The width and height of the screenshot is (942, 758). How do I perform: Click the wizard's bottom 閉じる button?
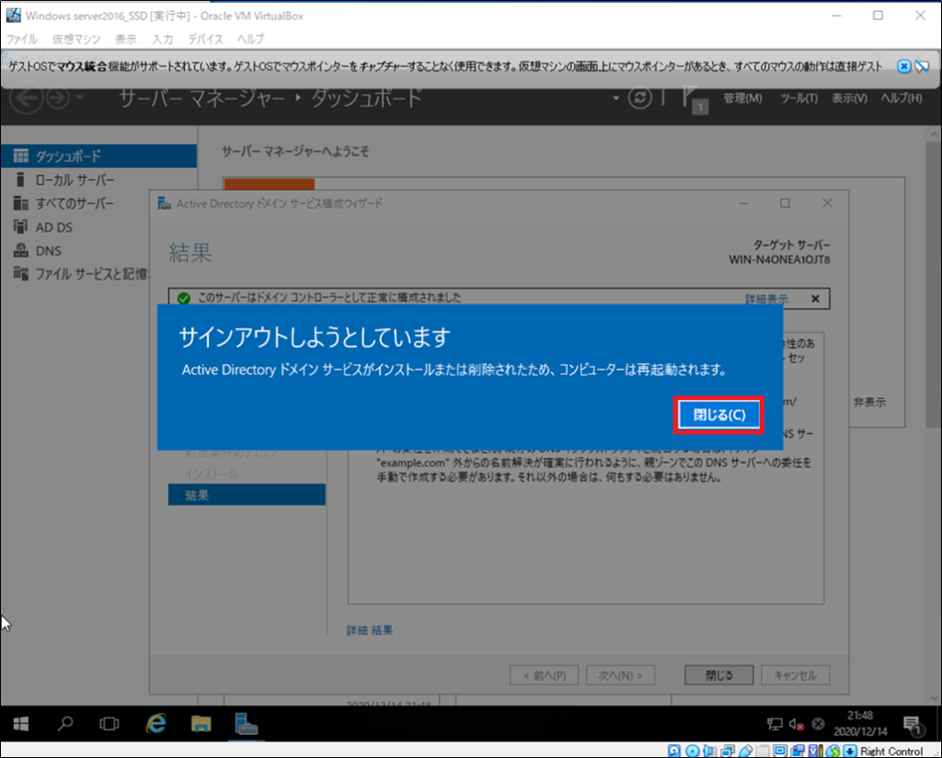tap(719, 675)
